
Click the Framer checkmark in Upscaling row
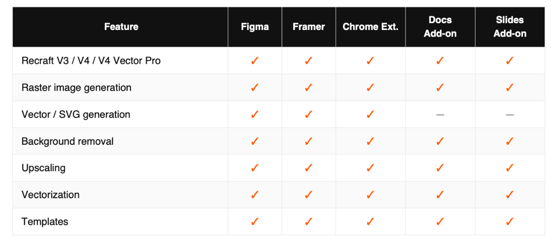coord(309,168)
